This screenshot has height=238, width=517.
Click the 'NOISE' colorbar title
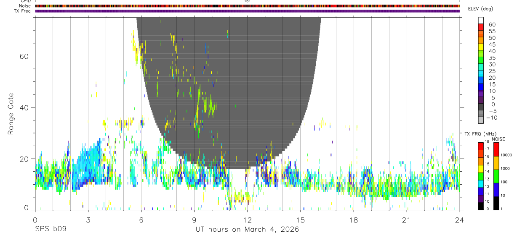point(498,139)
